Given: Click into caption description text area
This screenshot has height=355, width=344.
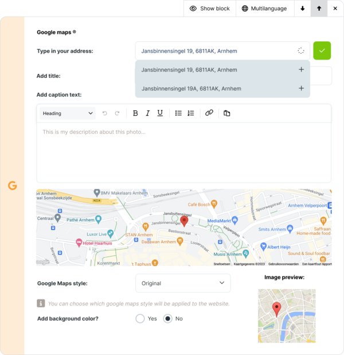Looking at the screenshot, I should pyautogui.click(x=184, y=152).
